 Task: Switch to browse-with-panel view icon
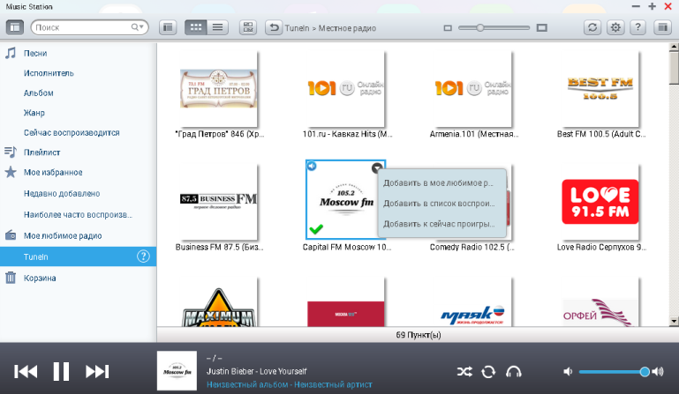168,27
